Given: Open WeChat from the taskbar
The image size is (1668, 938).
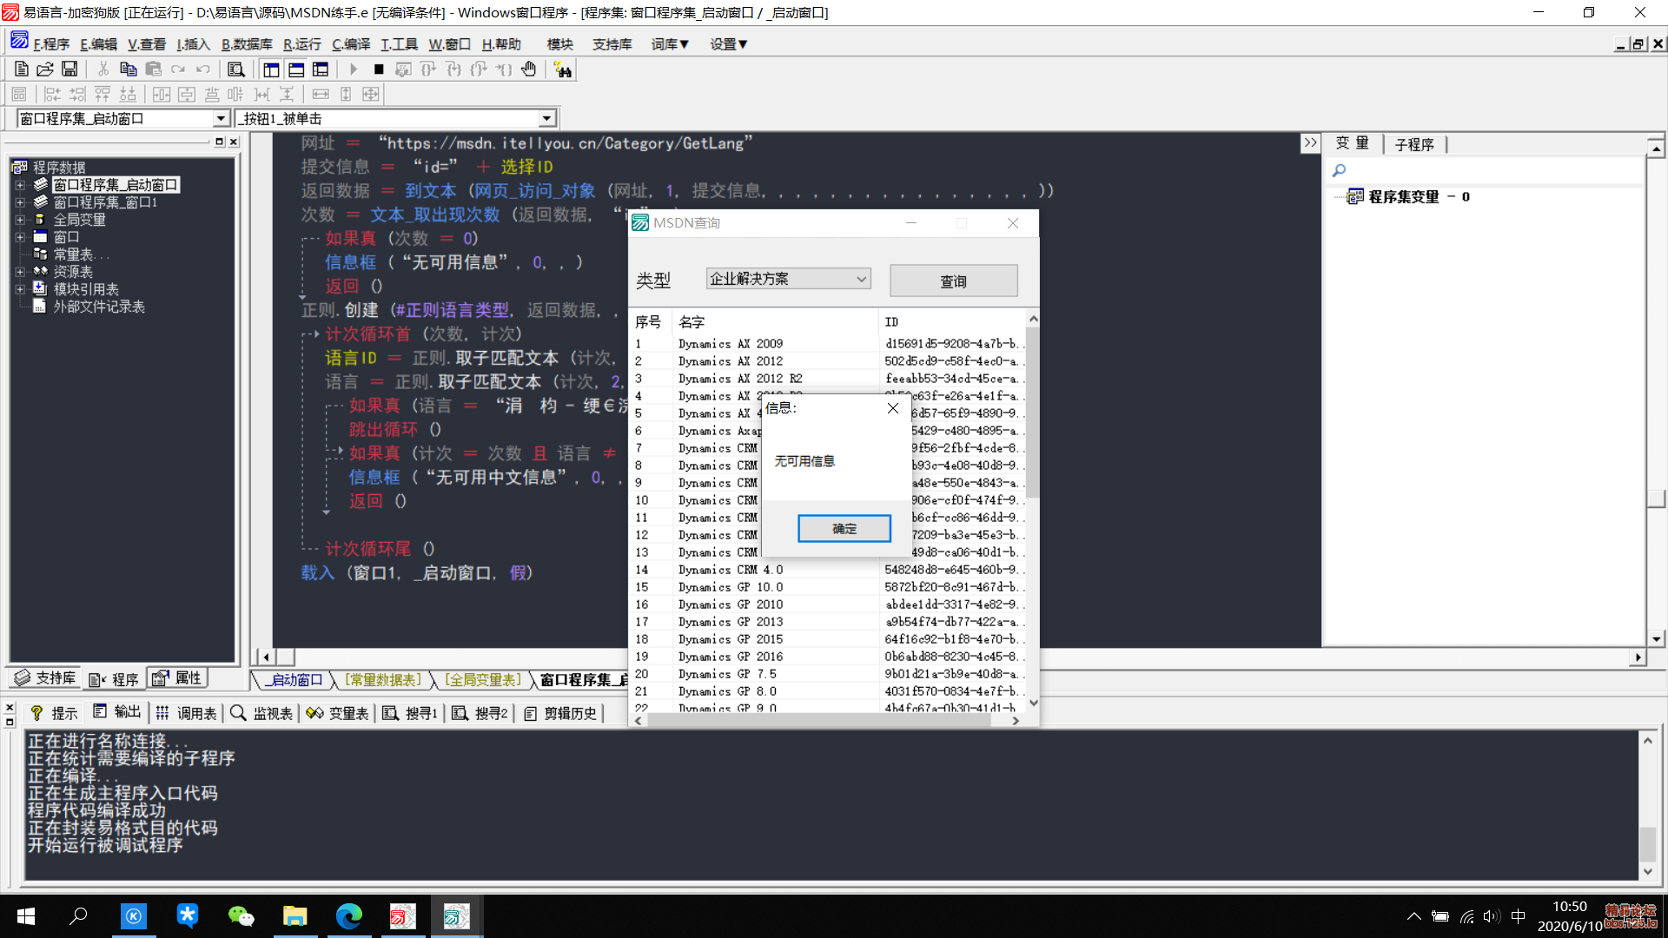Looking at the screenshot, I should point(241,915).
